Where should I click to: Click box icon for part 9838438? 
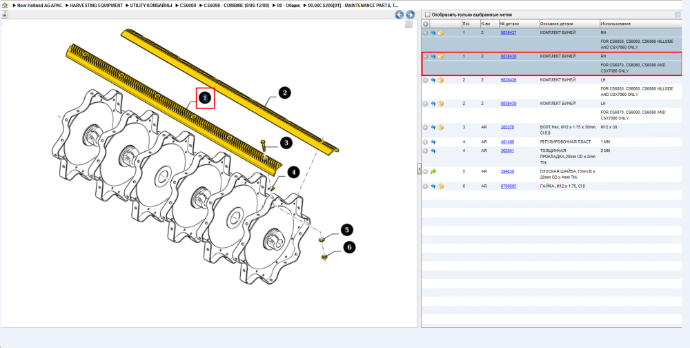click(x=440, y=57)
